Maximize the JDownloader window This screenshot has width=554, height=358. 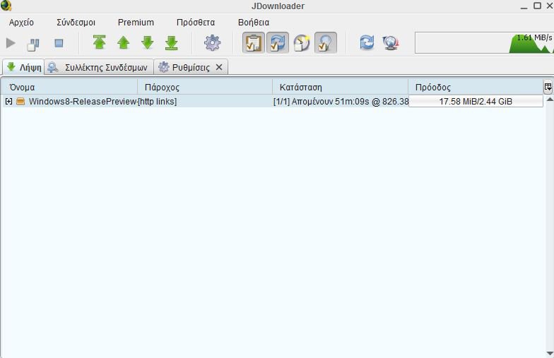537,6
